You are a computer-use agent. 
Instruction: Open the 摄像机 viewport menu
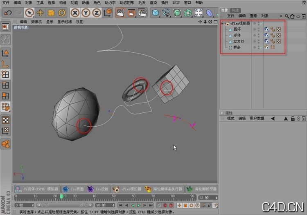pyautogui.click(x=36, y=22)
